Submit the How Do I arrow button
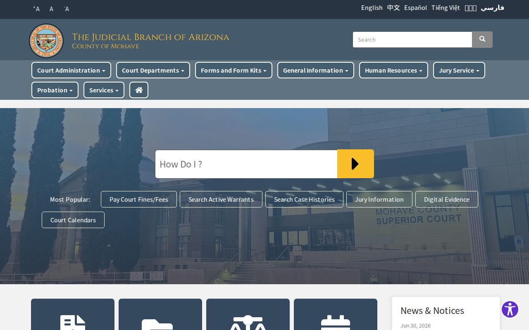The height and width of the screenshot is (330, 529). tap(355, 164)
